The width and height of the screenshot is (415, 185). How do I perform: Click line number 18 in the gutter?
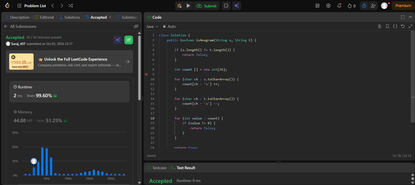(x=153, y=118)
